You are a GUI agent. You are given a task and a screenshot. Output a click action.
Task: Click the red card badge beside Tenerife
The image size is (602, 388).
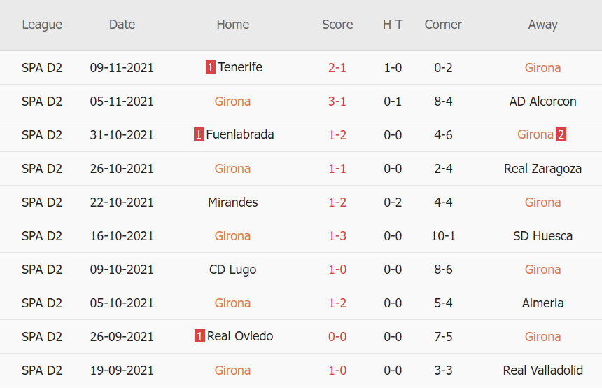click(210, 67)
